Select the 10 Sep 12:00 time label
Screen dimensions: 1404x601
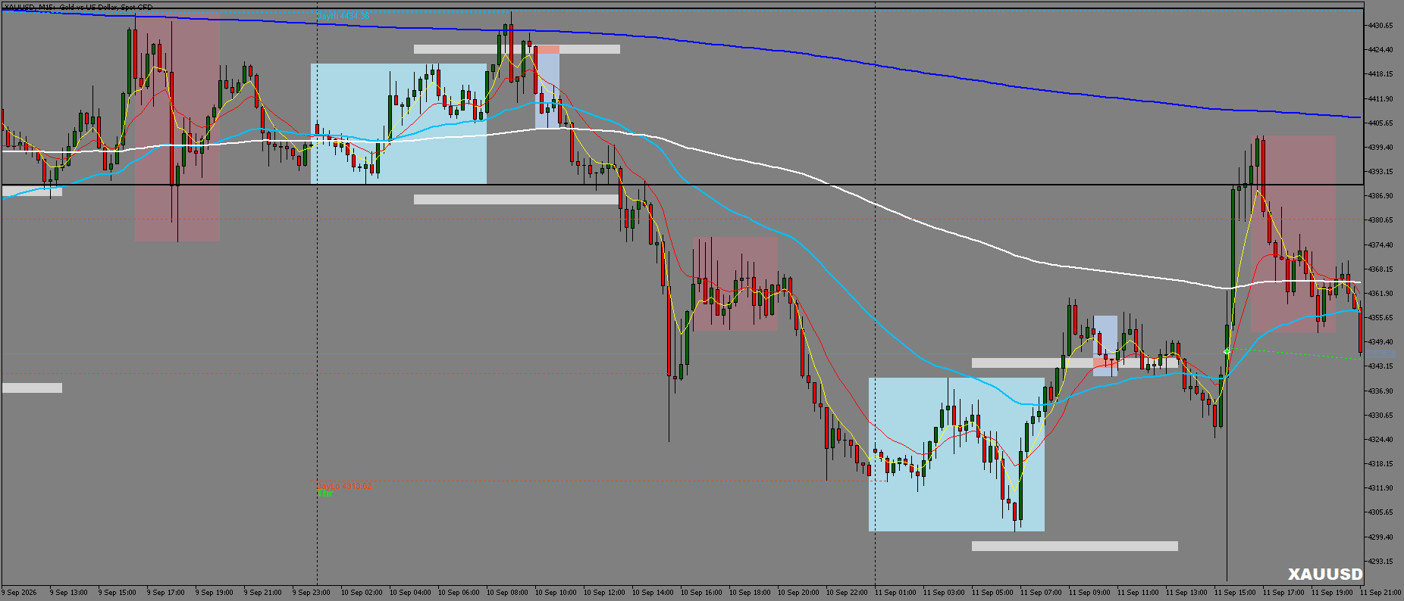(604, 593)
